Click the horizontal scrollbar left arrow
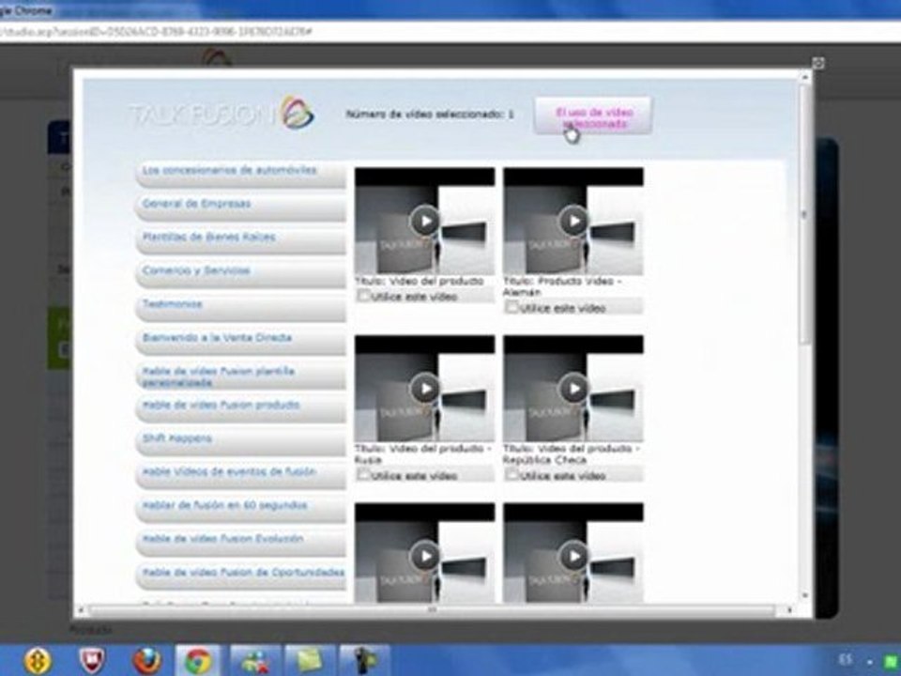 pyautogui.click(x=81, y=610)
